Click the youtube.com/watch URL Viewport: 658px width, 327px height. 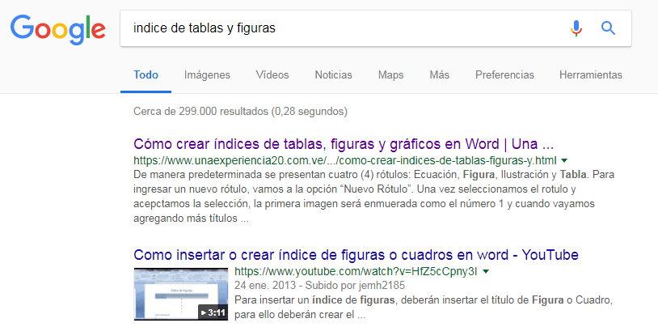click(x=356, y=271)
